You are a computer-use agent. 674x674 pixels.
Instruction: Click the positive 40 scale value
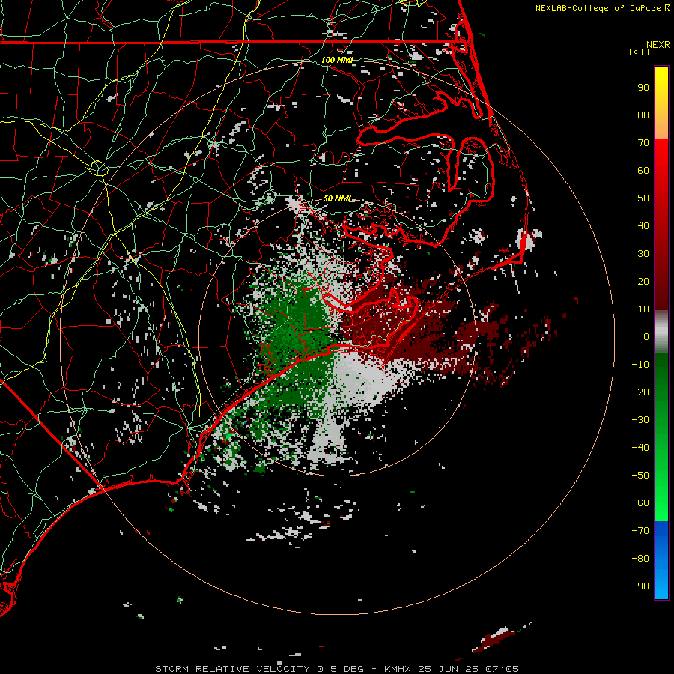tap(643, 226)
